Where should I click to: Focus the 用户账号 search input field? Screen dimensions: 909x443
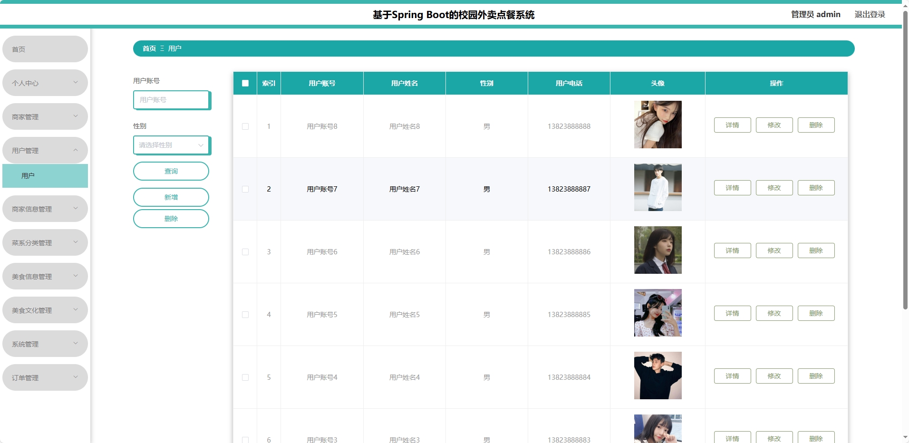coord(172,100)
